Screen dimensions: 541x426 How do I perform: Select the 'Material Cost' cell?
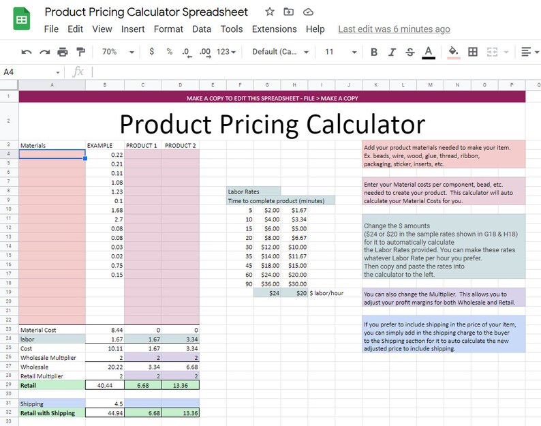(x=52, y=330)
